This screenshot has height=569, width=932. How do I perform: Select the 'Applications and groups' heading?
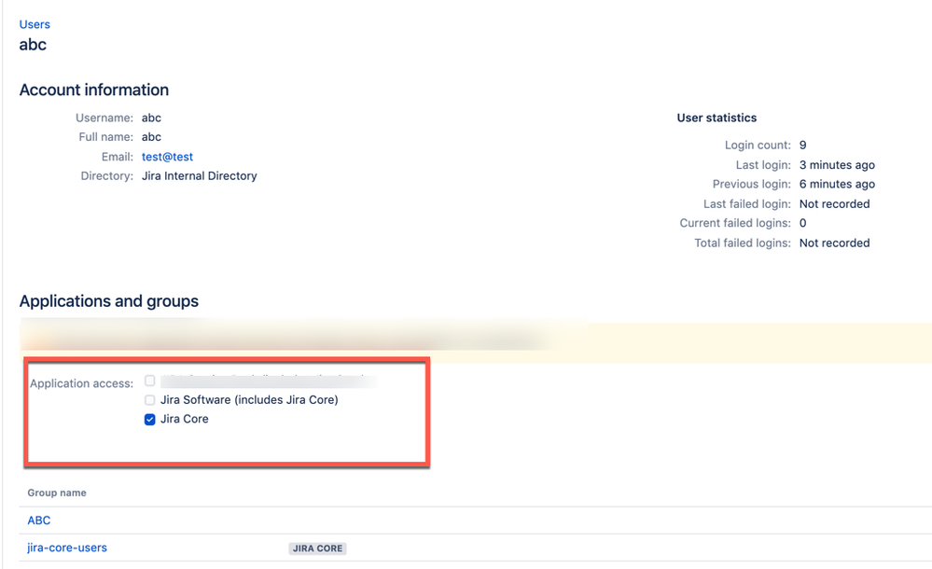click(x=109, y=301)
